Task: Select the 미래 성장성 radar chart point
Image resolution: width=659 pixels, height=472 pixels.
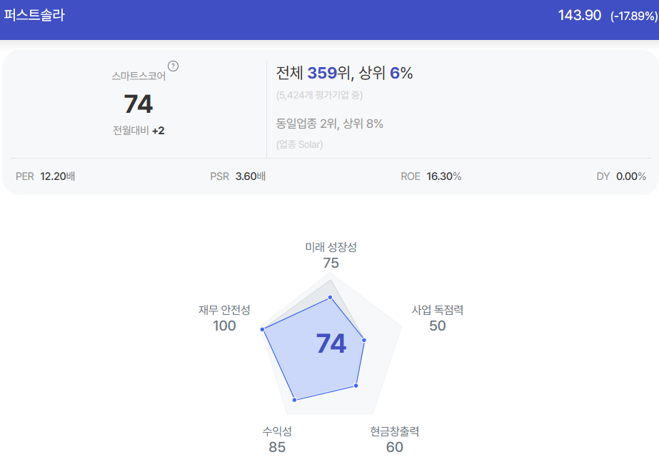Action: pos(331,297)
